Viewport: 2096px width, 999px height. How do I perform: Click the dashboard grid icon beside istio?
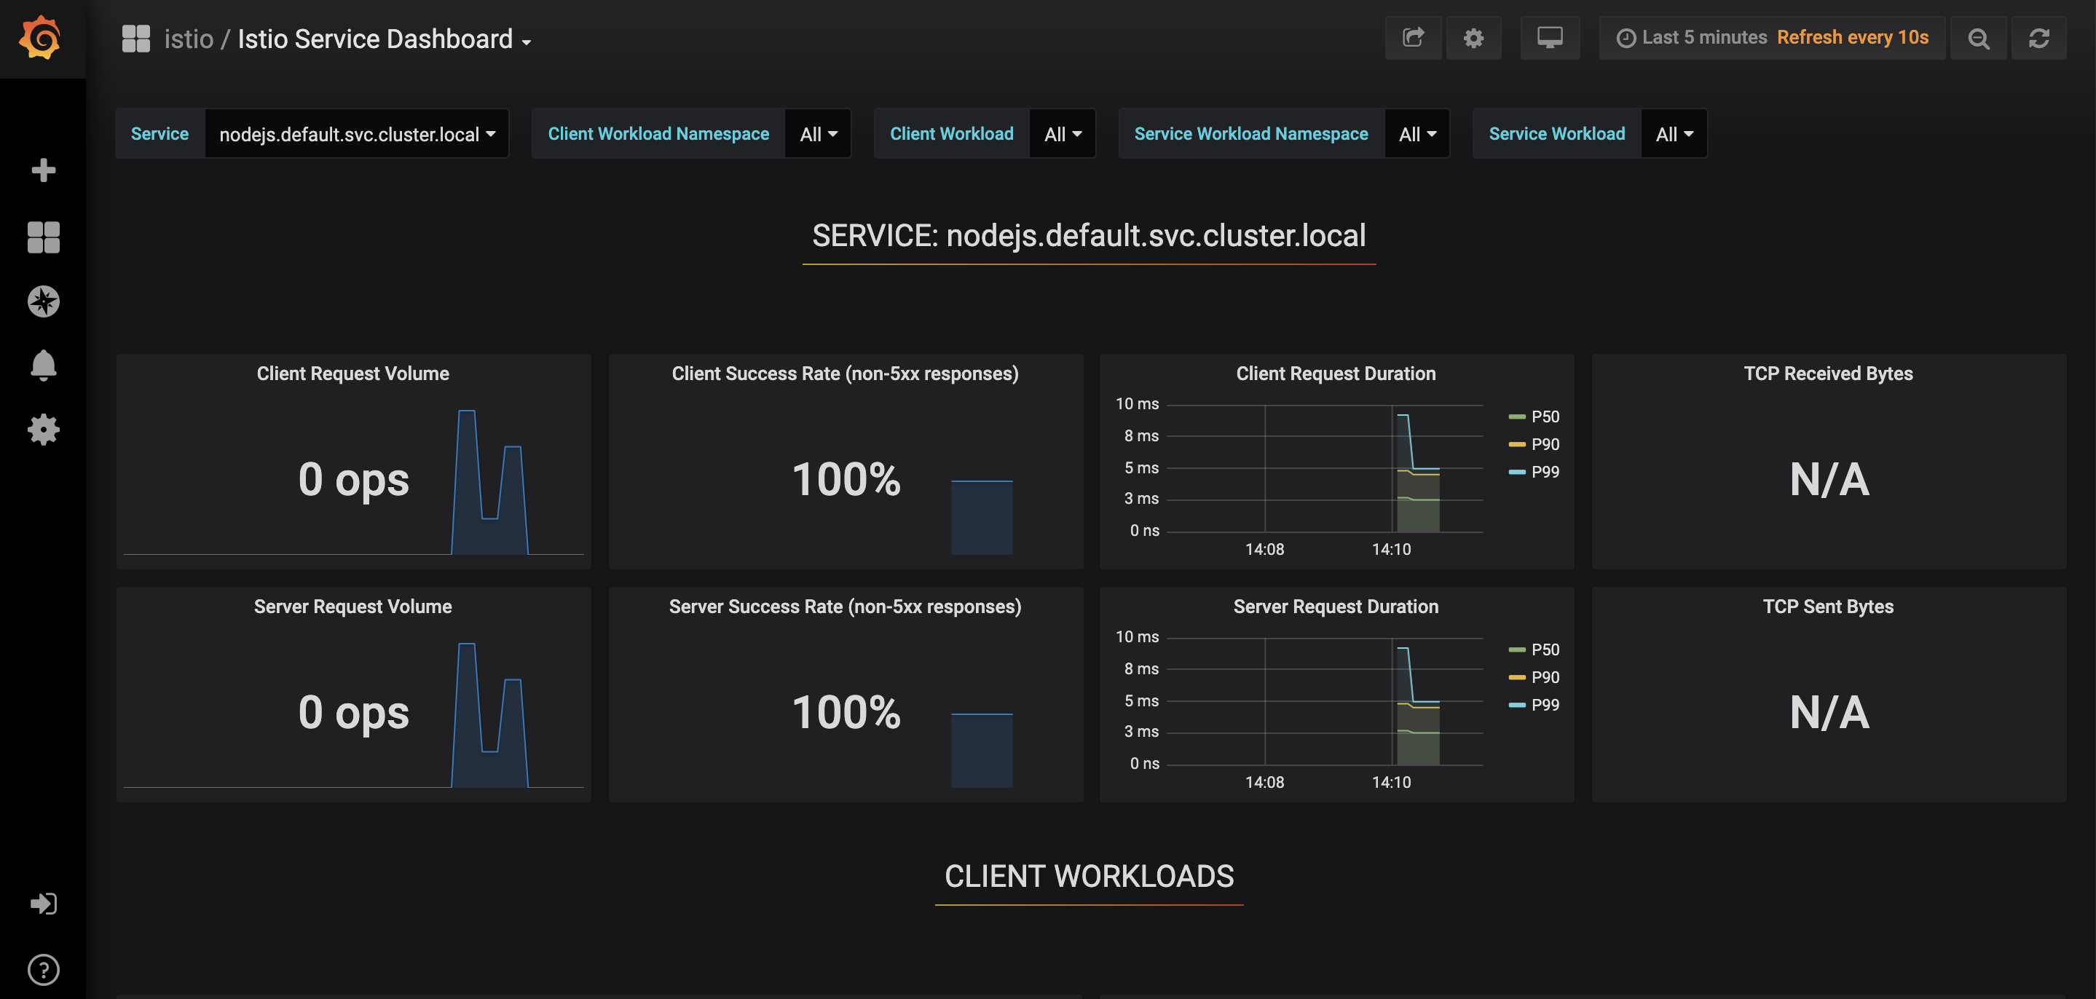[136, 39]
